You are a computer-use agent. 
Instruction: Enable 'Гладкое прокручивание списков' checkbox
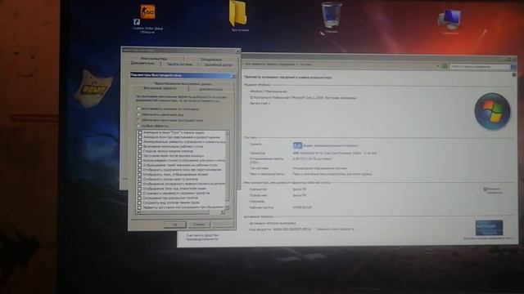coord(140,151)
